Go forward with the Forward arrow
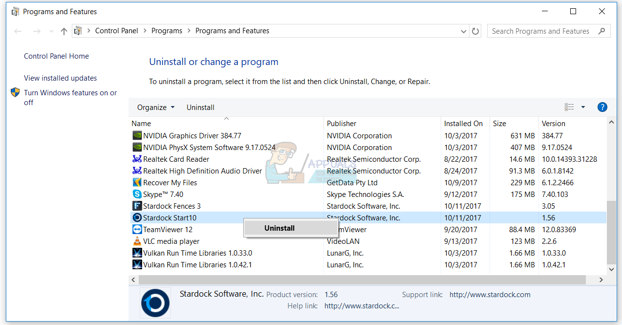622x325 pixels. click(x=36, y=31)
